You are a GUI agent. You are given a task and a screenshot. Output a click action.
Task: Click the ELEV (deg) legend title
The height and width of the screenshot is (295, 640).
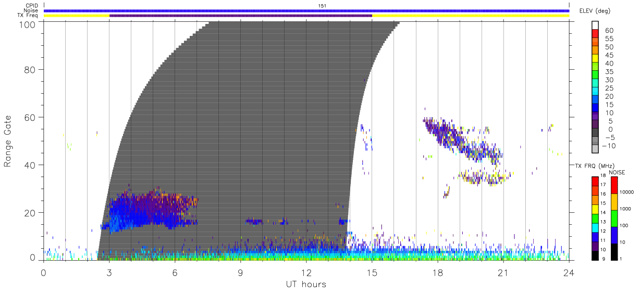coord(595,11)
